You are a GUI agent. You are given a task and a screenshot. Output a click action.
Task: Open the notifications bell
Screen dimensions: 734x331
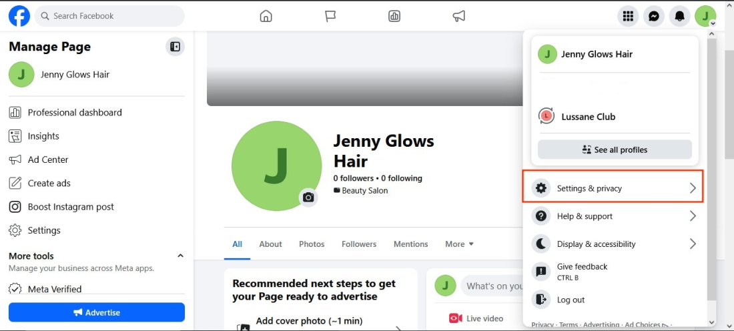tap(679, 16)
